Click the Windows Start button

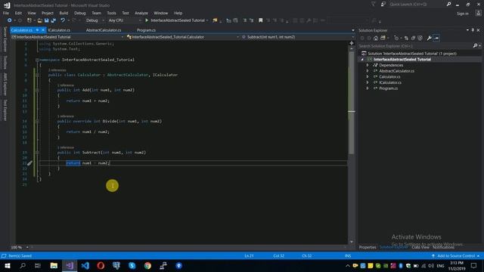click(7, 265)
